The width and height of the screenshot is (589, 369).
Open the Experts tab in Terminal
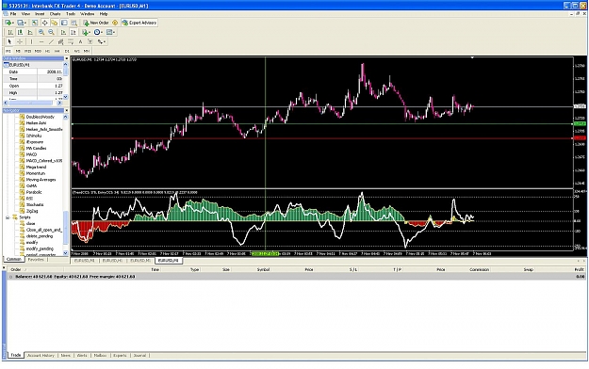click(x=120, y=356)
